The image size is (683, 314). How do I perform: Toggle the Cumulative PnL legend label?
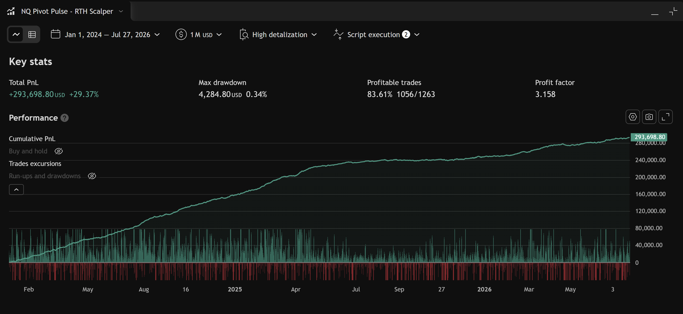pos(32,139)
